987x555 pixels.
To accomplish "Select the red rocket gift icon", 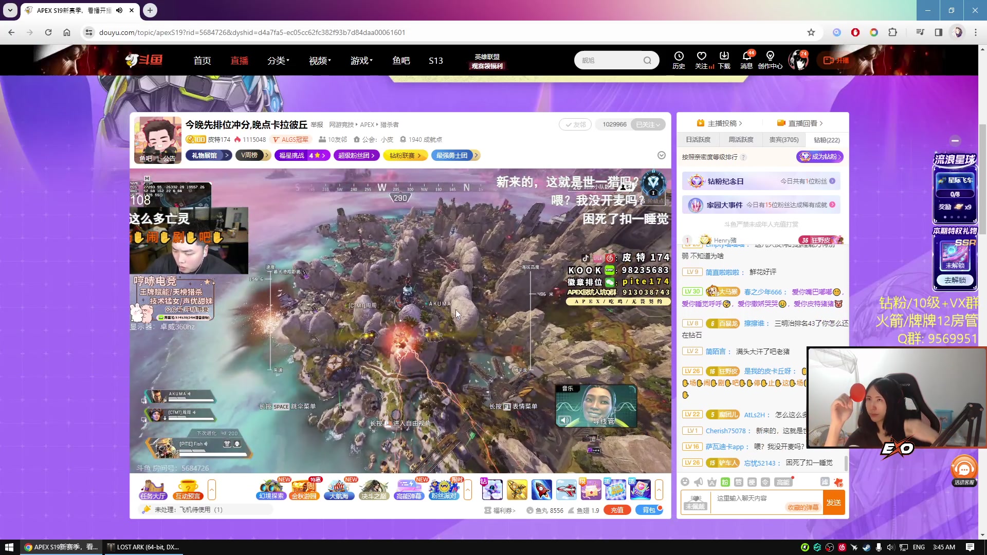I will pos(542,489).
